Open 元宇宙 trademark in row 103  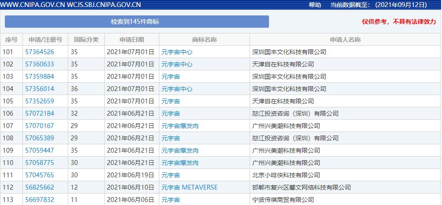click(170, 77)
